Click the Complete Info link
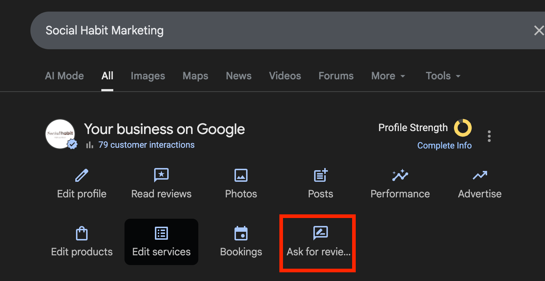The height and width of the screenshot is (281, 545). (444, 146)
